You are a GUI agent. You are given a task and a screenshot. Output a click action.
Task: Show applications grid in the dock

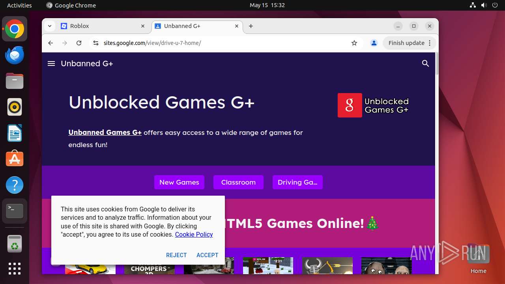(15, 269)
